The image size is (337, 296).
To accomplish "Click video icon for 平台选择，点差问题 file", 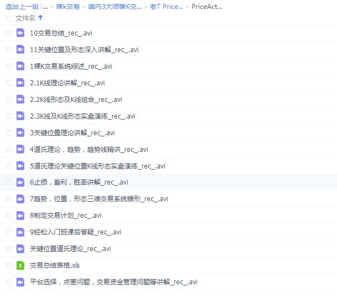I will click(21, 282).
